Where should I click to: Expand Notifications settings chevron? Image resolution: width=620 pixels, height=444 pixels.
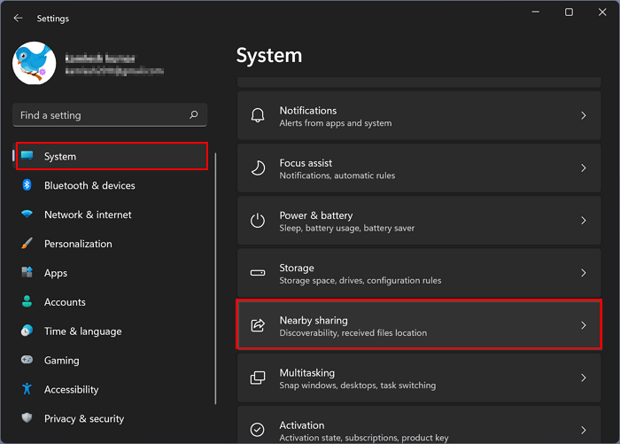coord(583,116)
